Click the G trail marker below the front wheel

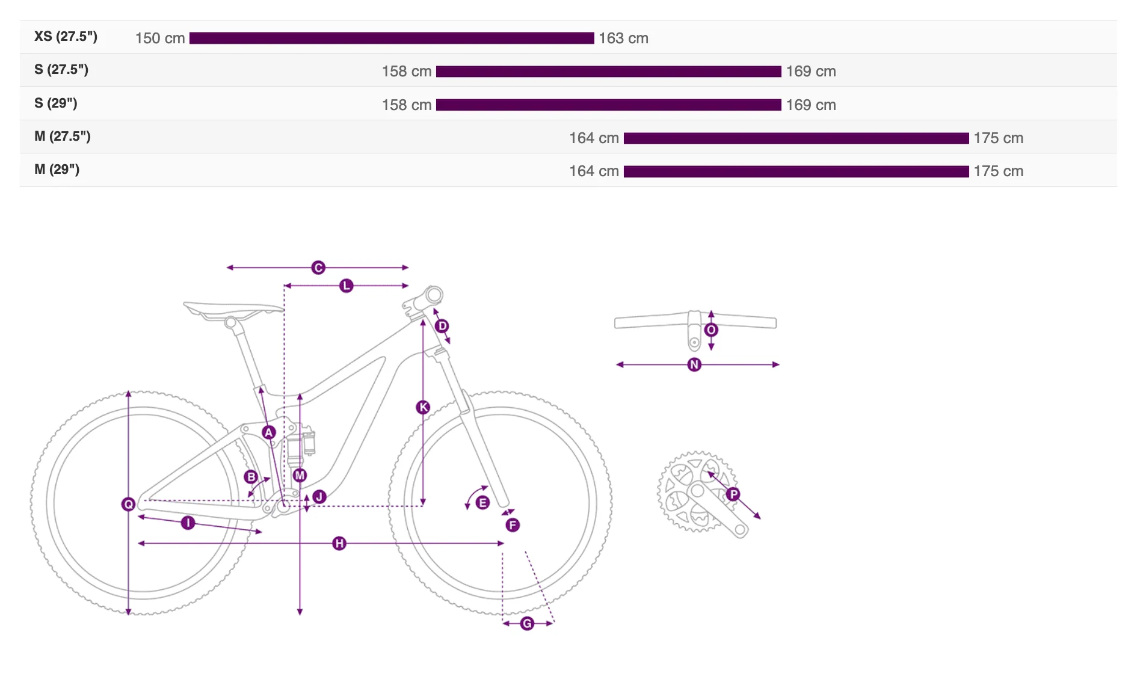(527, 624)
